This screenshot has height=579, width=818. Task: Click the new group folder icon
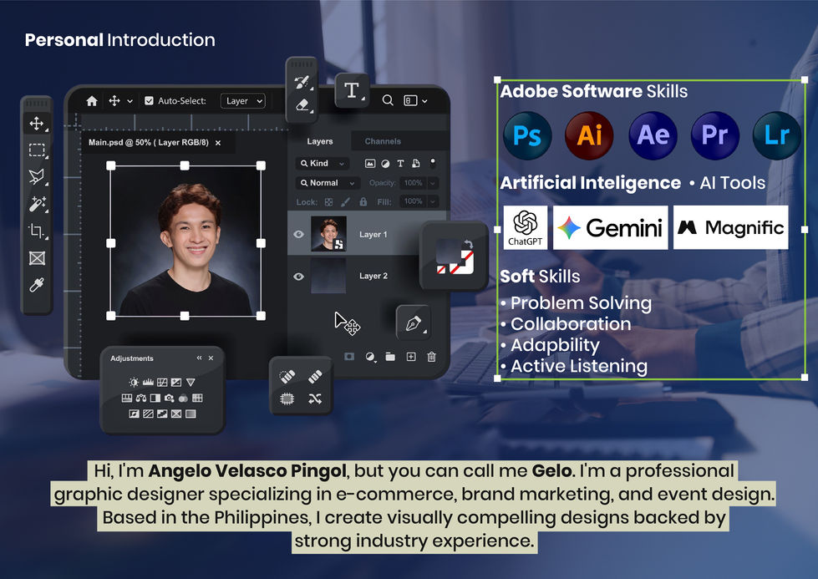390,357
